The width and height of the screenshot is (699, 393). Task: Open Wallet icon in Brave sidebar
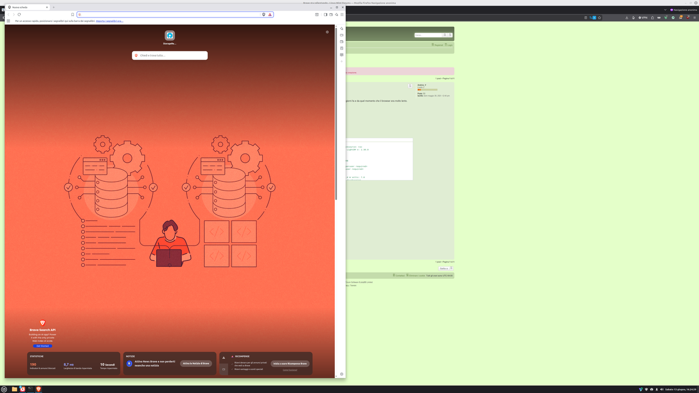pos(342,41)
